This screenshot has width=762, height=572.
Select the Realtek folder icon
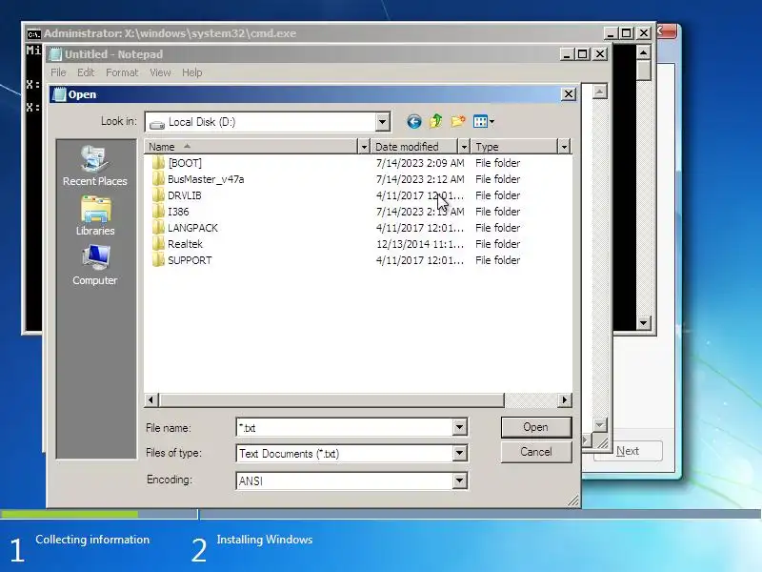(x=158, y=244)
